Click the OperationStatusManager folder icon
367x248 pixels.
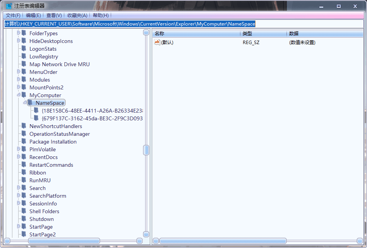point(24,133)
